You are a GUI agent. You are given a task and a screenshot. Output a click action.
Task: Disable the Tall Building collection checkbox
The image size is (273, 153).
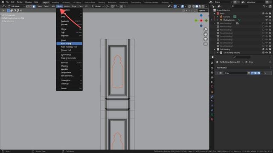pos(263,49)
